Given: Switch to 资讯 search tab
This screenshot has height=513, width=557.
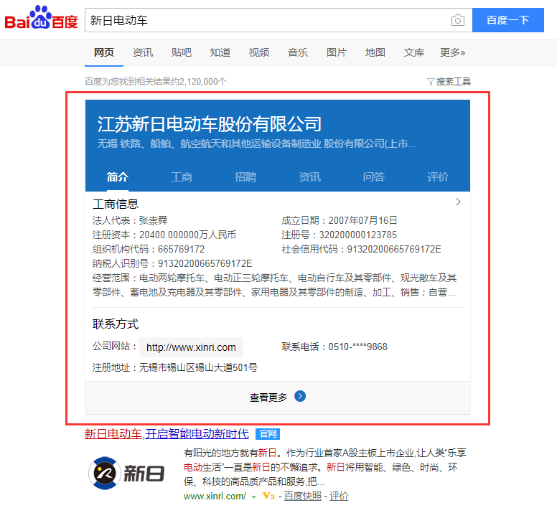Looking at the screenshot, I should pyautogui.click(x=143, y=52).
